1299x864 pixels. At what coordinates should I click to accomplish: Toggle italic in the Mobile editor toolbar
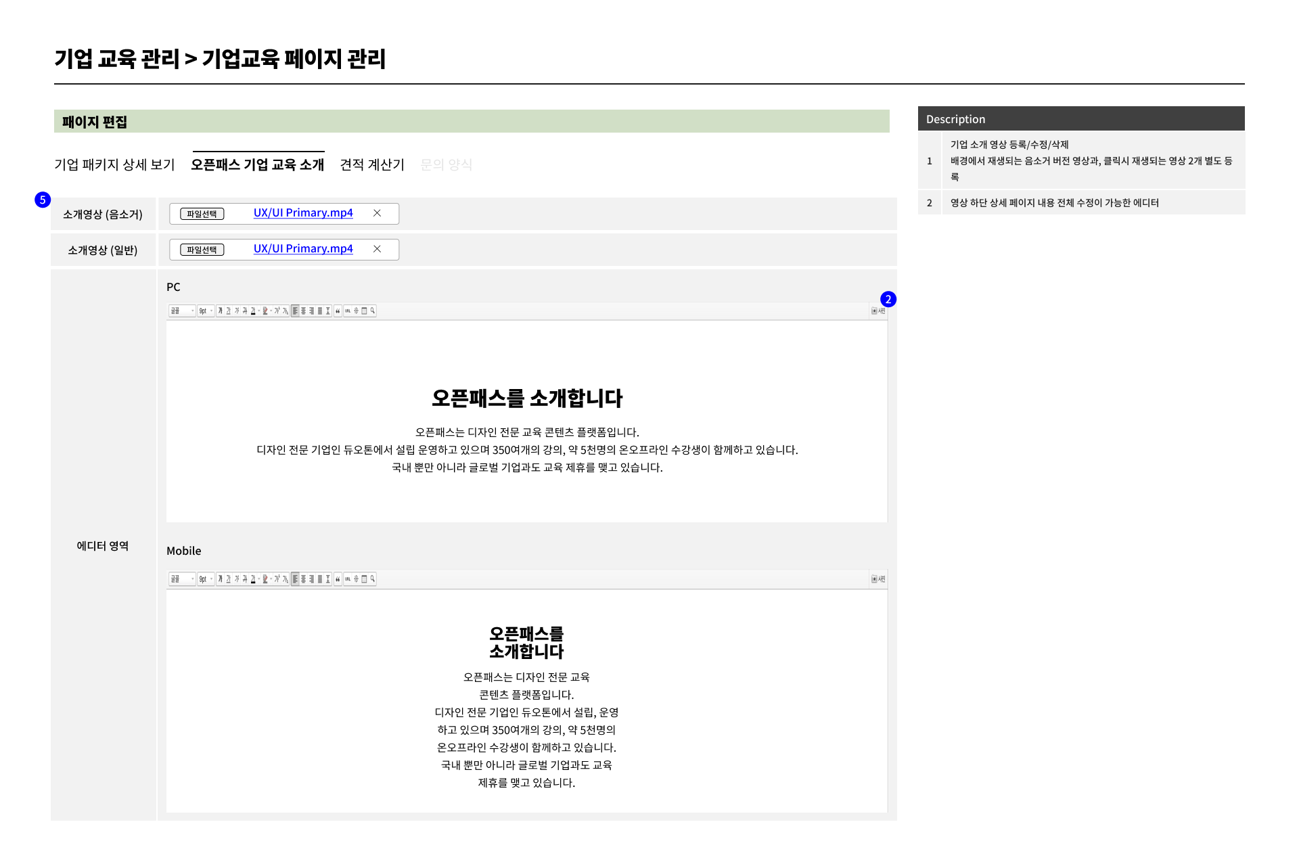coord(237,578)
